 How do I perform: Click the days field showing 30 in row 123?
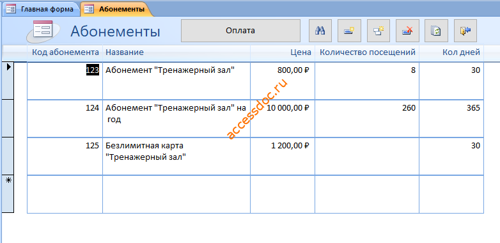pos(451,81)
